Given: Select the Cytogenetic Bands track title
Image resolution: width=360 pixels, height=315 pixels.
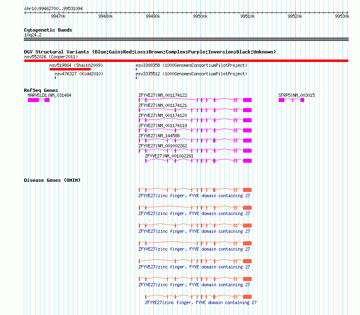Looking at the screenshot, I should coord(48,30).
